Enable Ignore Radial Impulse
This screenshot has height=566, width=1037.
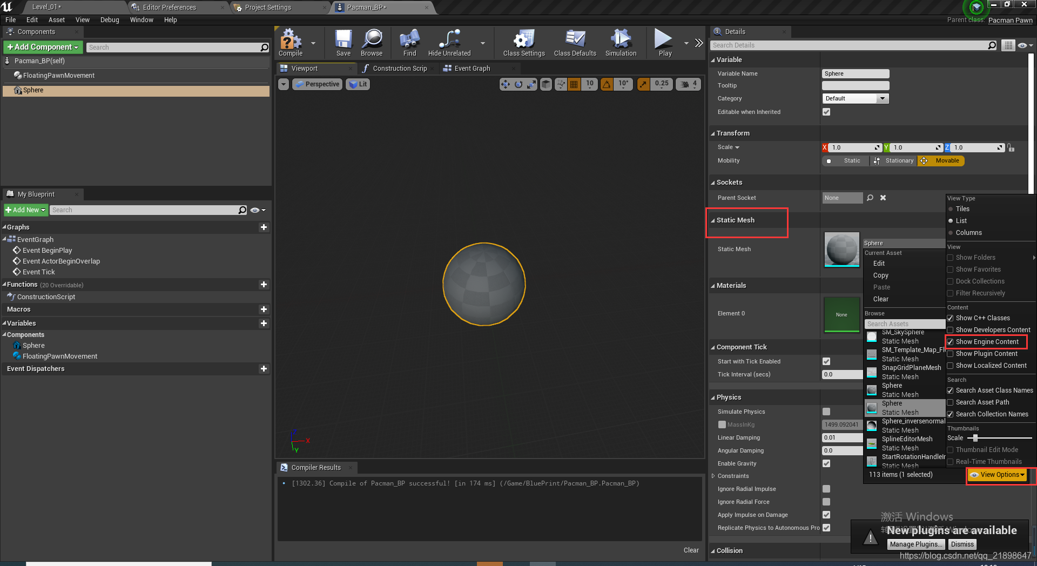click(x=826, y=489)
